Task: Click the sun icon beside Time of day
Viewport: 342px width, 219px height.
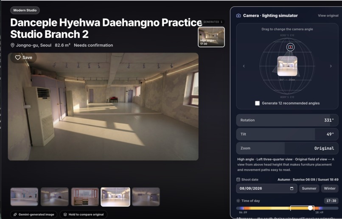Action: (238, 201)
